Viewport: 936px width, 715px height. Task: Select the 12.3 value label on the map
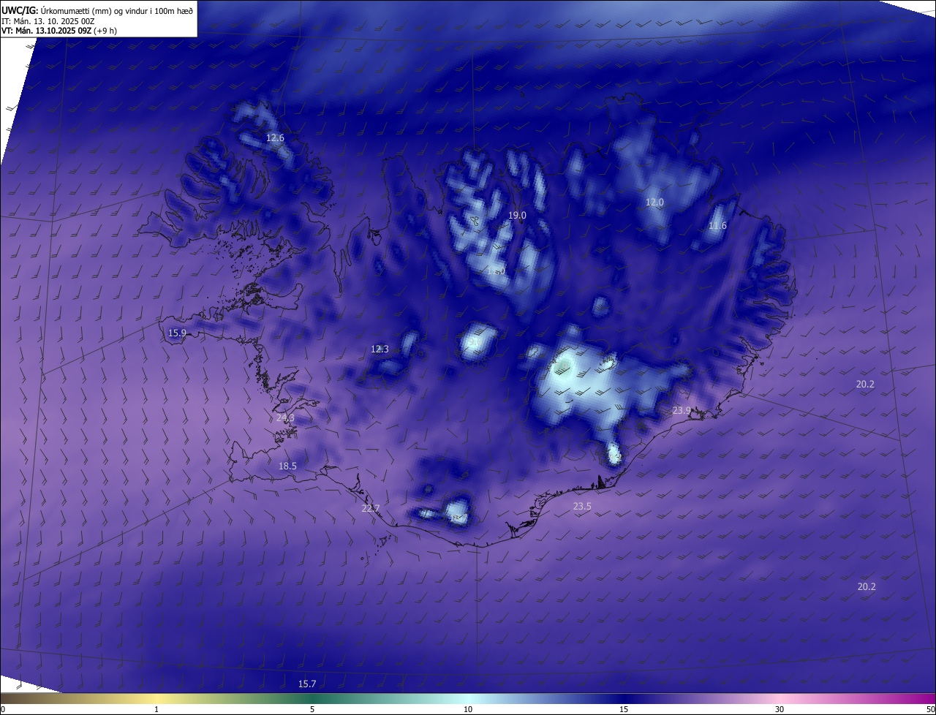[380, 349]
